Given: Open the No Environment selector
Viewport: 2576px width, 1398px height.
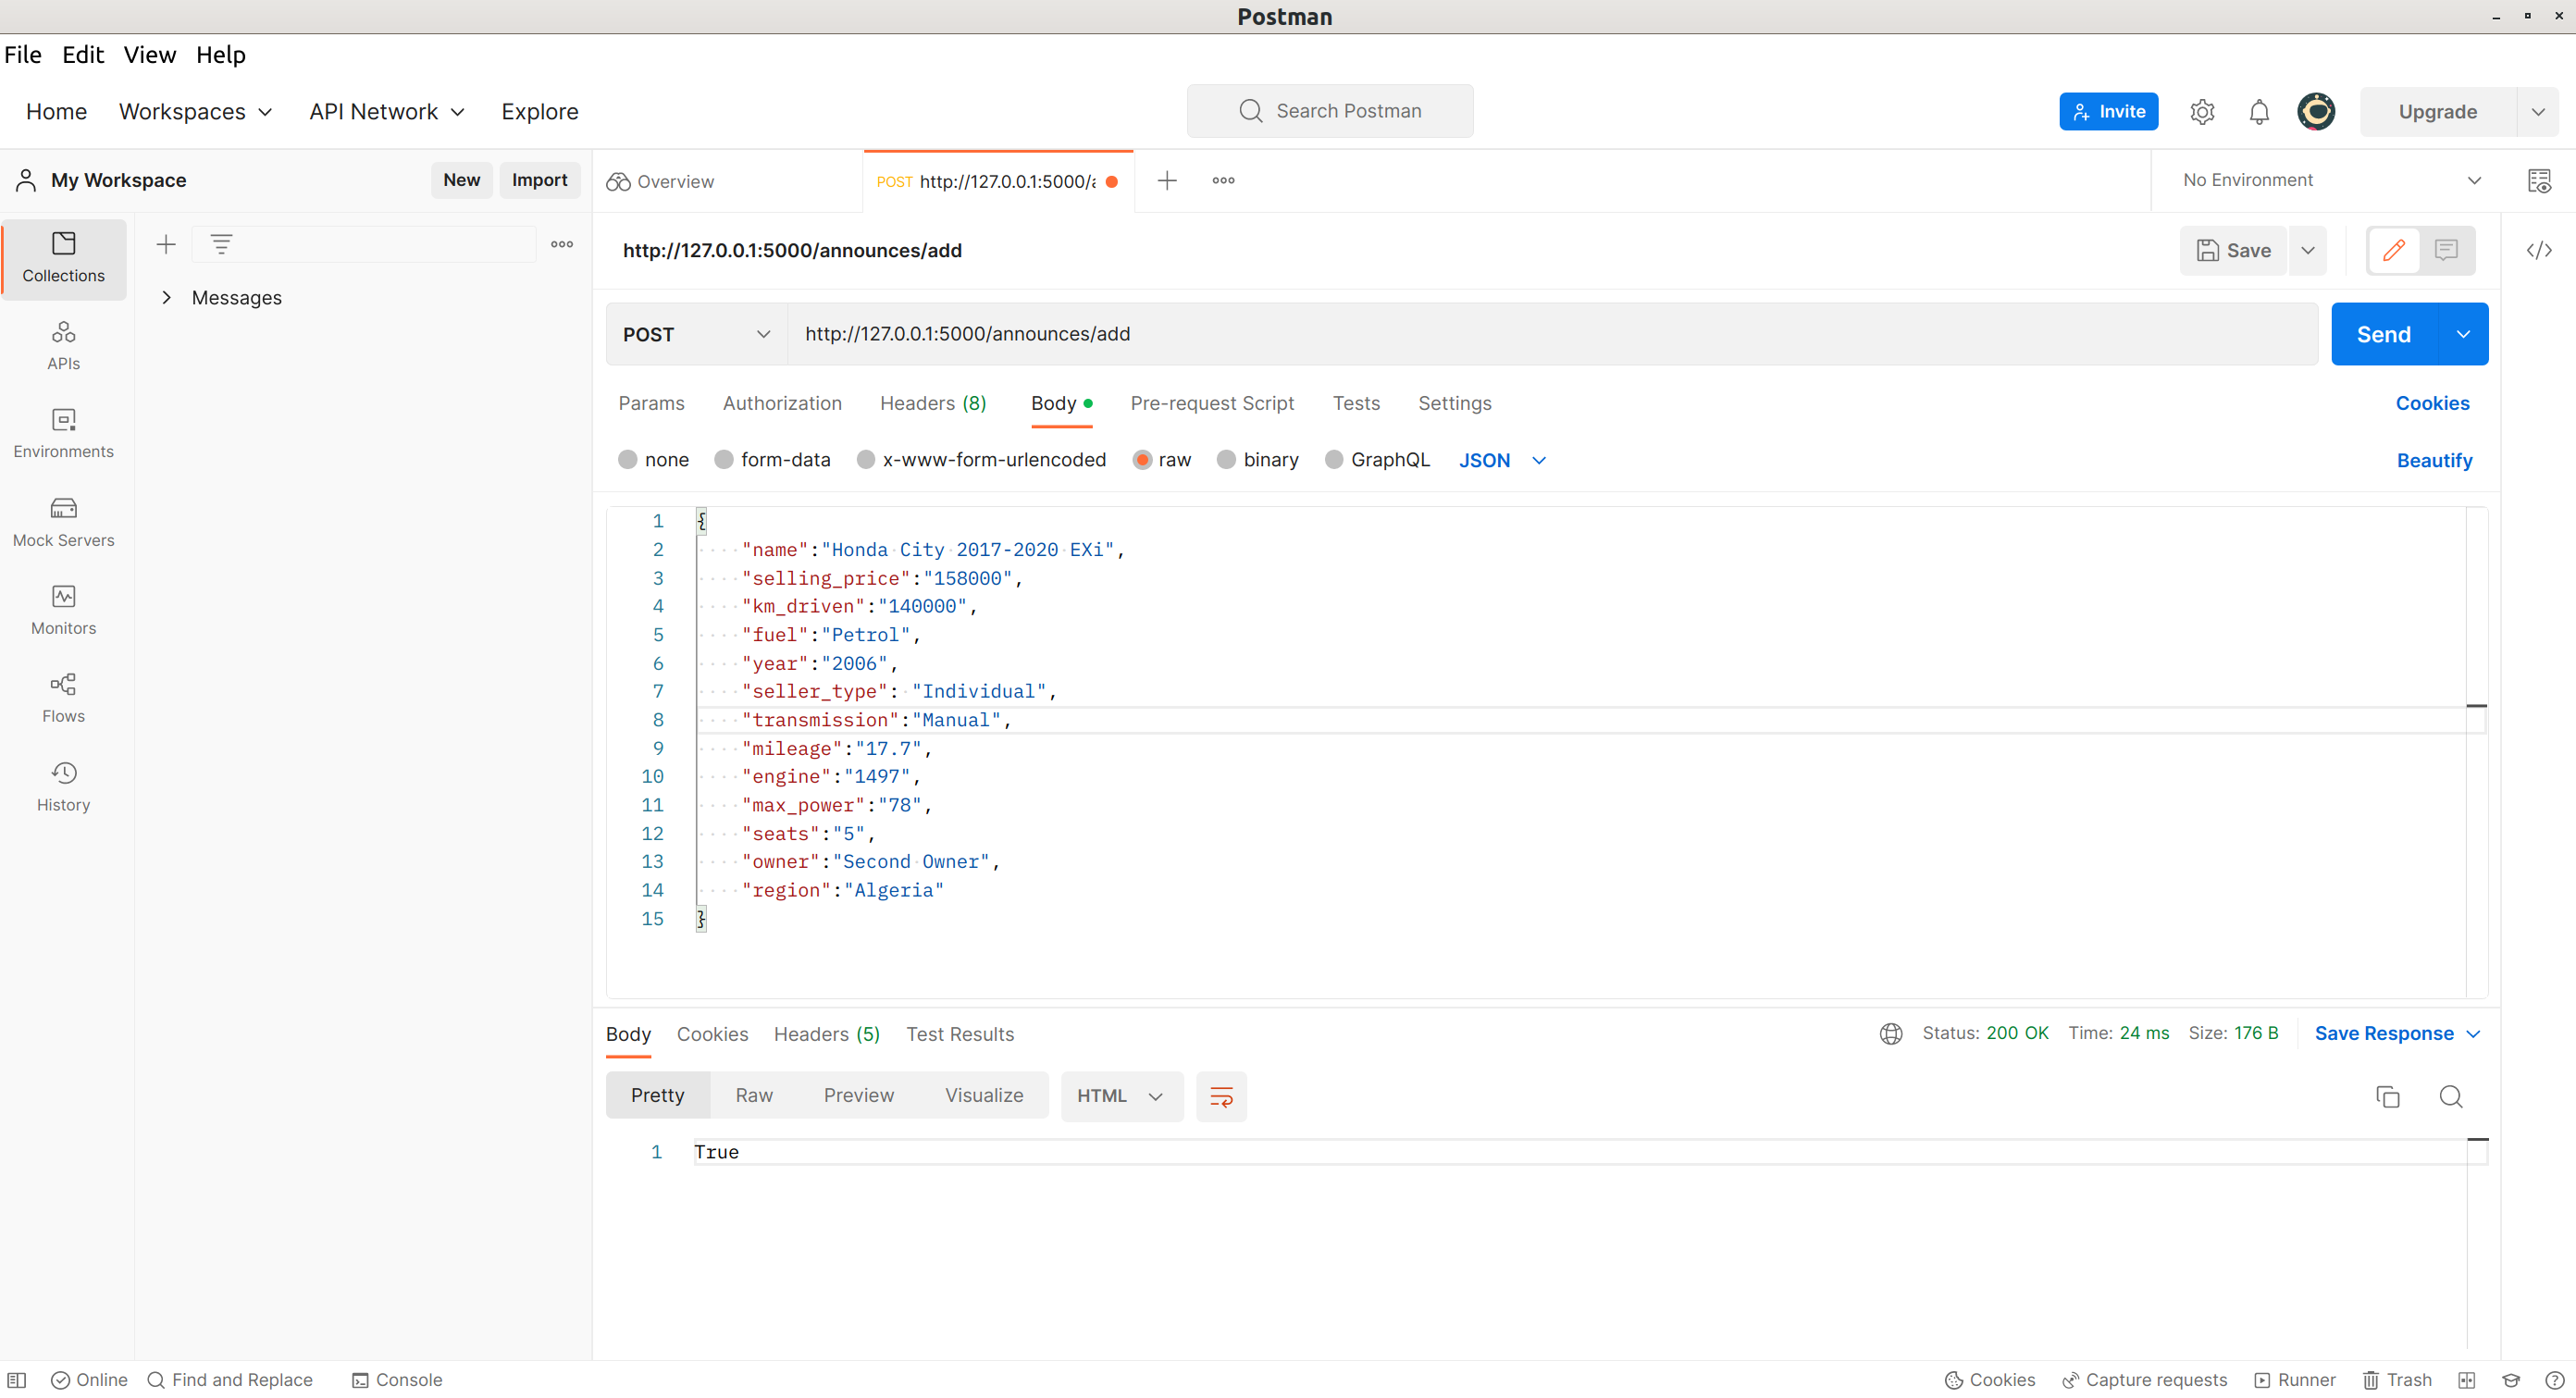Looking at the screenshot, I should (x=2330, y=180).
